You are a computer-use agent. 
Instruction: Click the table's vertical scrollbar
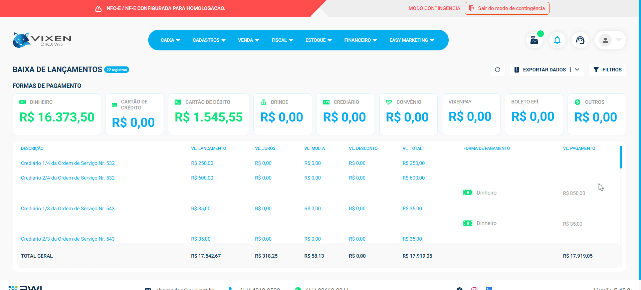[x=621, y=157]
